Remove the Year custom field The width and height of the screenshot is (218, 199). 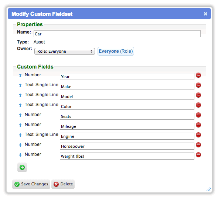coord(198,75)
